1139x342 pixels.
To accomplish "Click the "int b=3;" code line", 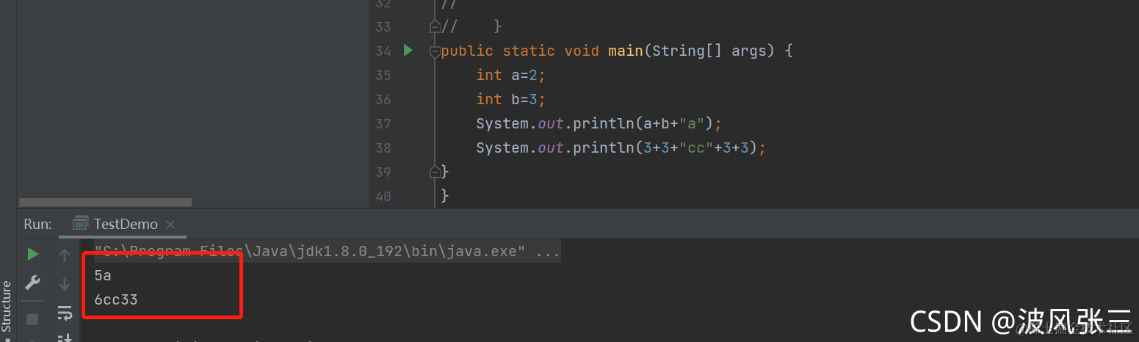I will 511,99.
